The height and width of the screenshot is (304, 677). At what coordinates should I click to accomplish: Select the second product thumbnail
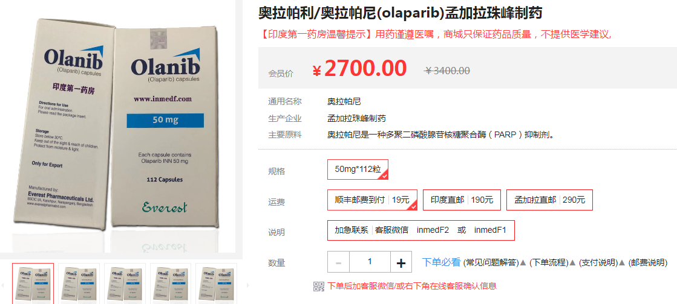(x=79, y=283)
